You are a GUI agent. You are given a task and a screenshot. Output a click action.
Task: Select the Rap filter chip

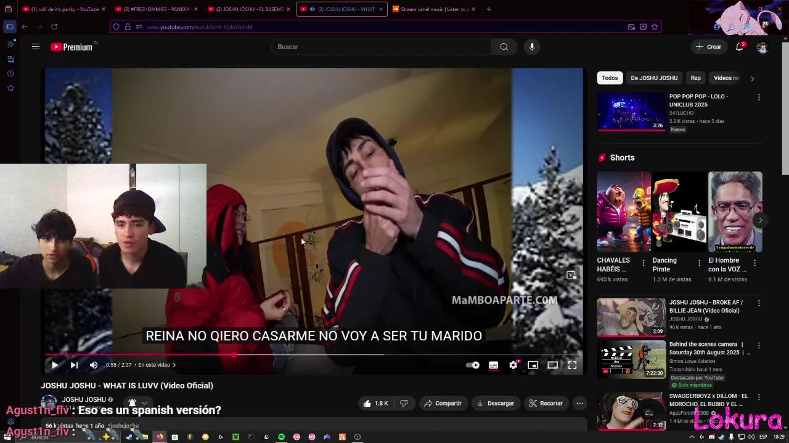click(x=695, y=78)
